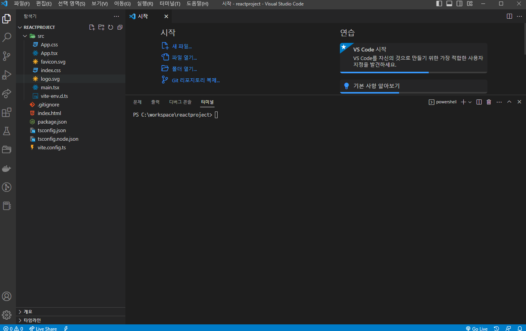Screen dimensions: 526x331
Task: Click the 파일 열기... link
Action: 185,58
